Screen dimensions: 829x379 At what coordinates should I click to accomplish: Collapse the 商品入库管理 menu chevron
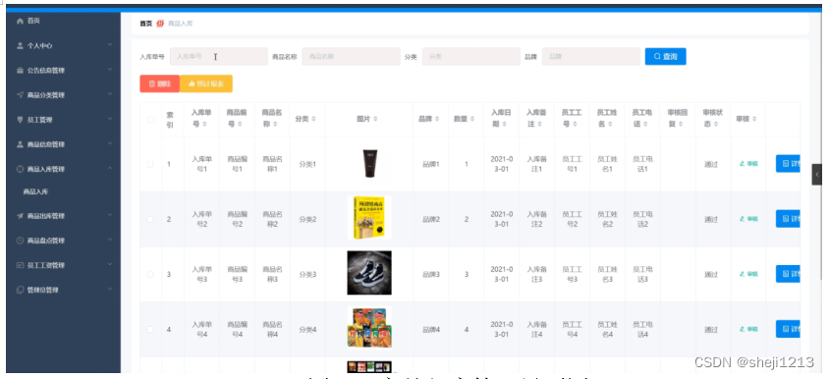[x=109, y=169]
